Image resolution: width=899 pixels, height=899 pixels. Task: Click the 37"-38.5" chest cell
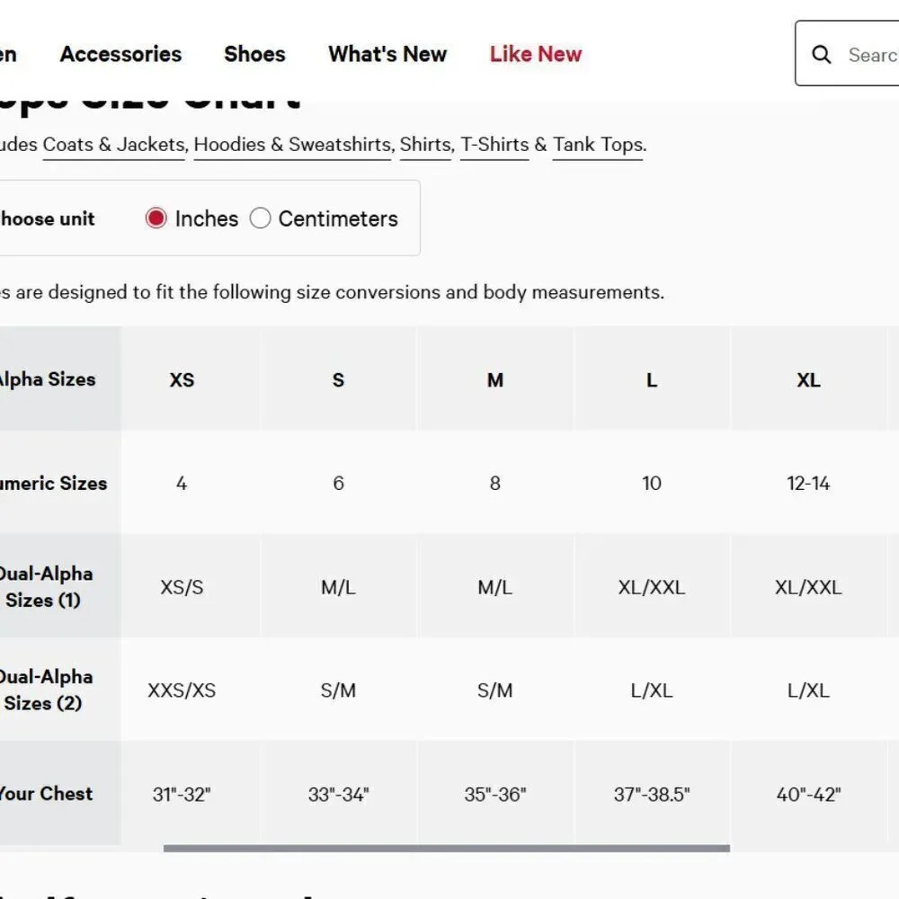[652, 794]
